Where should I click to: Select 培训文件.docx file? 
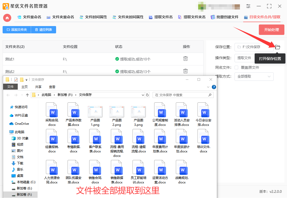click(203, 141)
